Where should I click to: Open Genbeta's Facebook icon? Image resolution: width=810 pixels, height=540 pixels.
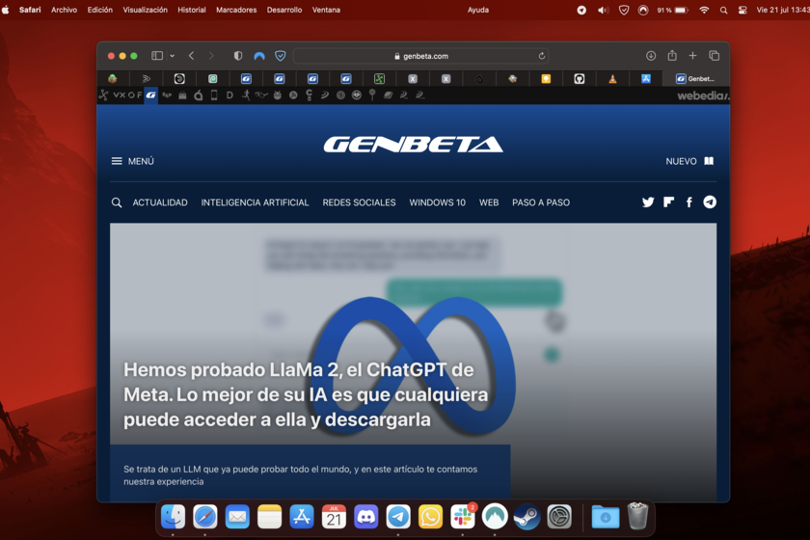(689, 202)
